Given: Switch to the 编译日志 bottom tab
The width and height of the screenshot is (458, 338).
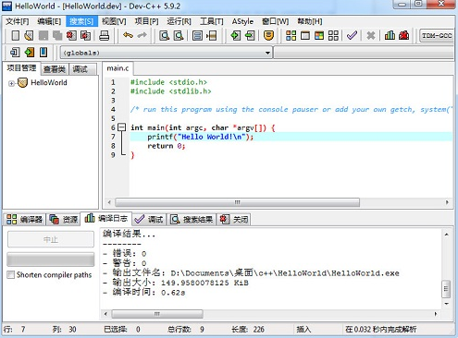Looking at the screenshot, I should pyautogui.click(x=106, y=219).
